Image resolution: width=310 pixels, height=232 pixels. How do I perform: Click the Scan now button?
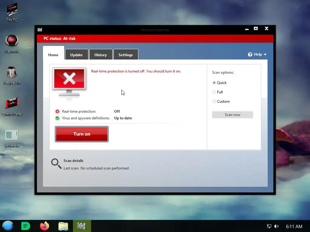pos(232,114)
